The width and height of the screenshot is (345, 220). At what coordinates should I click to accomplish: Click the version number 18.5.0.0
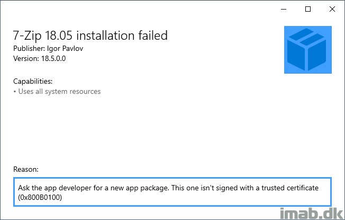pos(53,58)
